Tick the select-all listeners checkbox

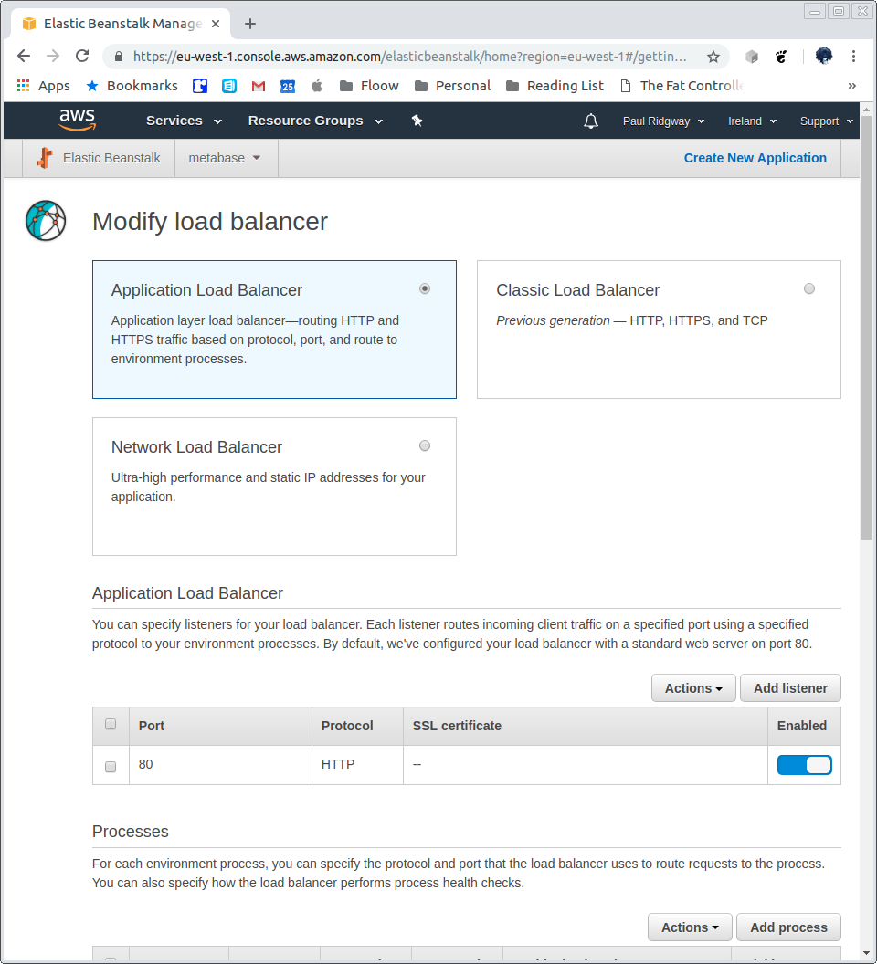pyautogui.click(x=111, y=724)
